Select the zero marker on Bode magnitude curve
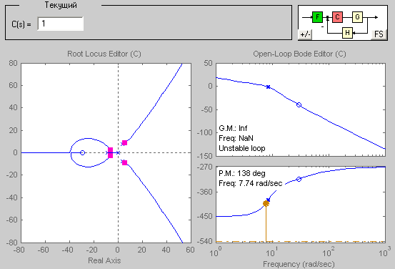Screen dimensions: 395x269 pyautogui.click(x=299, y=104)
